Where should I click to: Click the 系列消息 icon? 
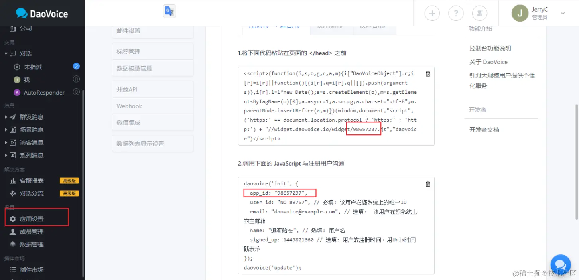tap(13, 156)
